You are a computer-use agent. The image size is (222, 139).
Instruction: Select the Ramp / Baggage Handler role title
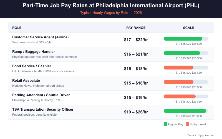click(34, 52)
